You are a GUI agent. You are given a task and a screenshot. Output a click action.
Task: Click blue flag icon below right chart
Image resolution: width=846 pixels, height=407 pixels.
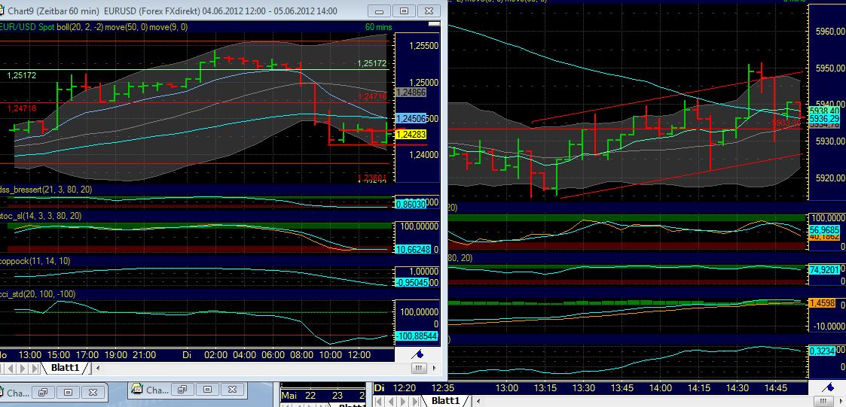(828, 387)
